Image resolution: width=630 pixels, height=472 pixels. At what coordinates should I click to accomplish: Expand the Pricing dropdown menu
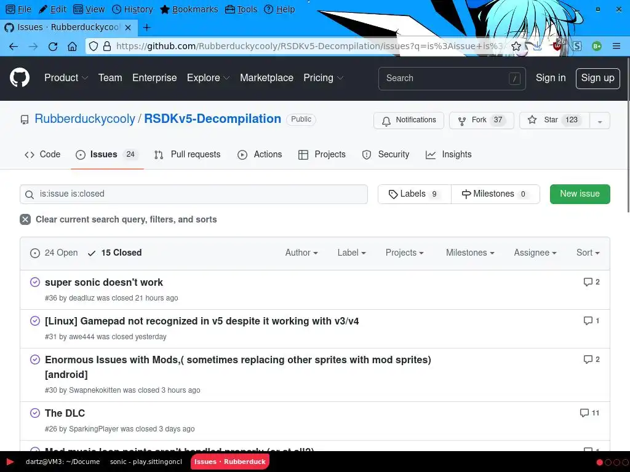323,78
